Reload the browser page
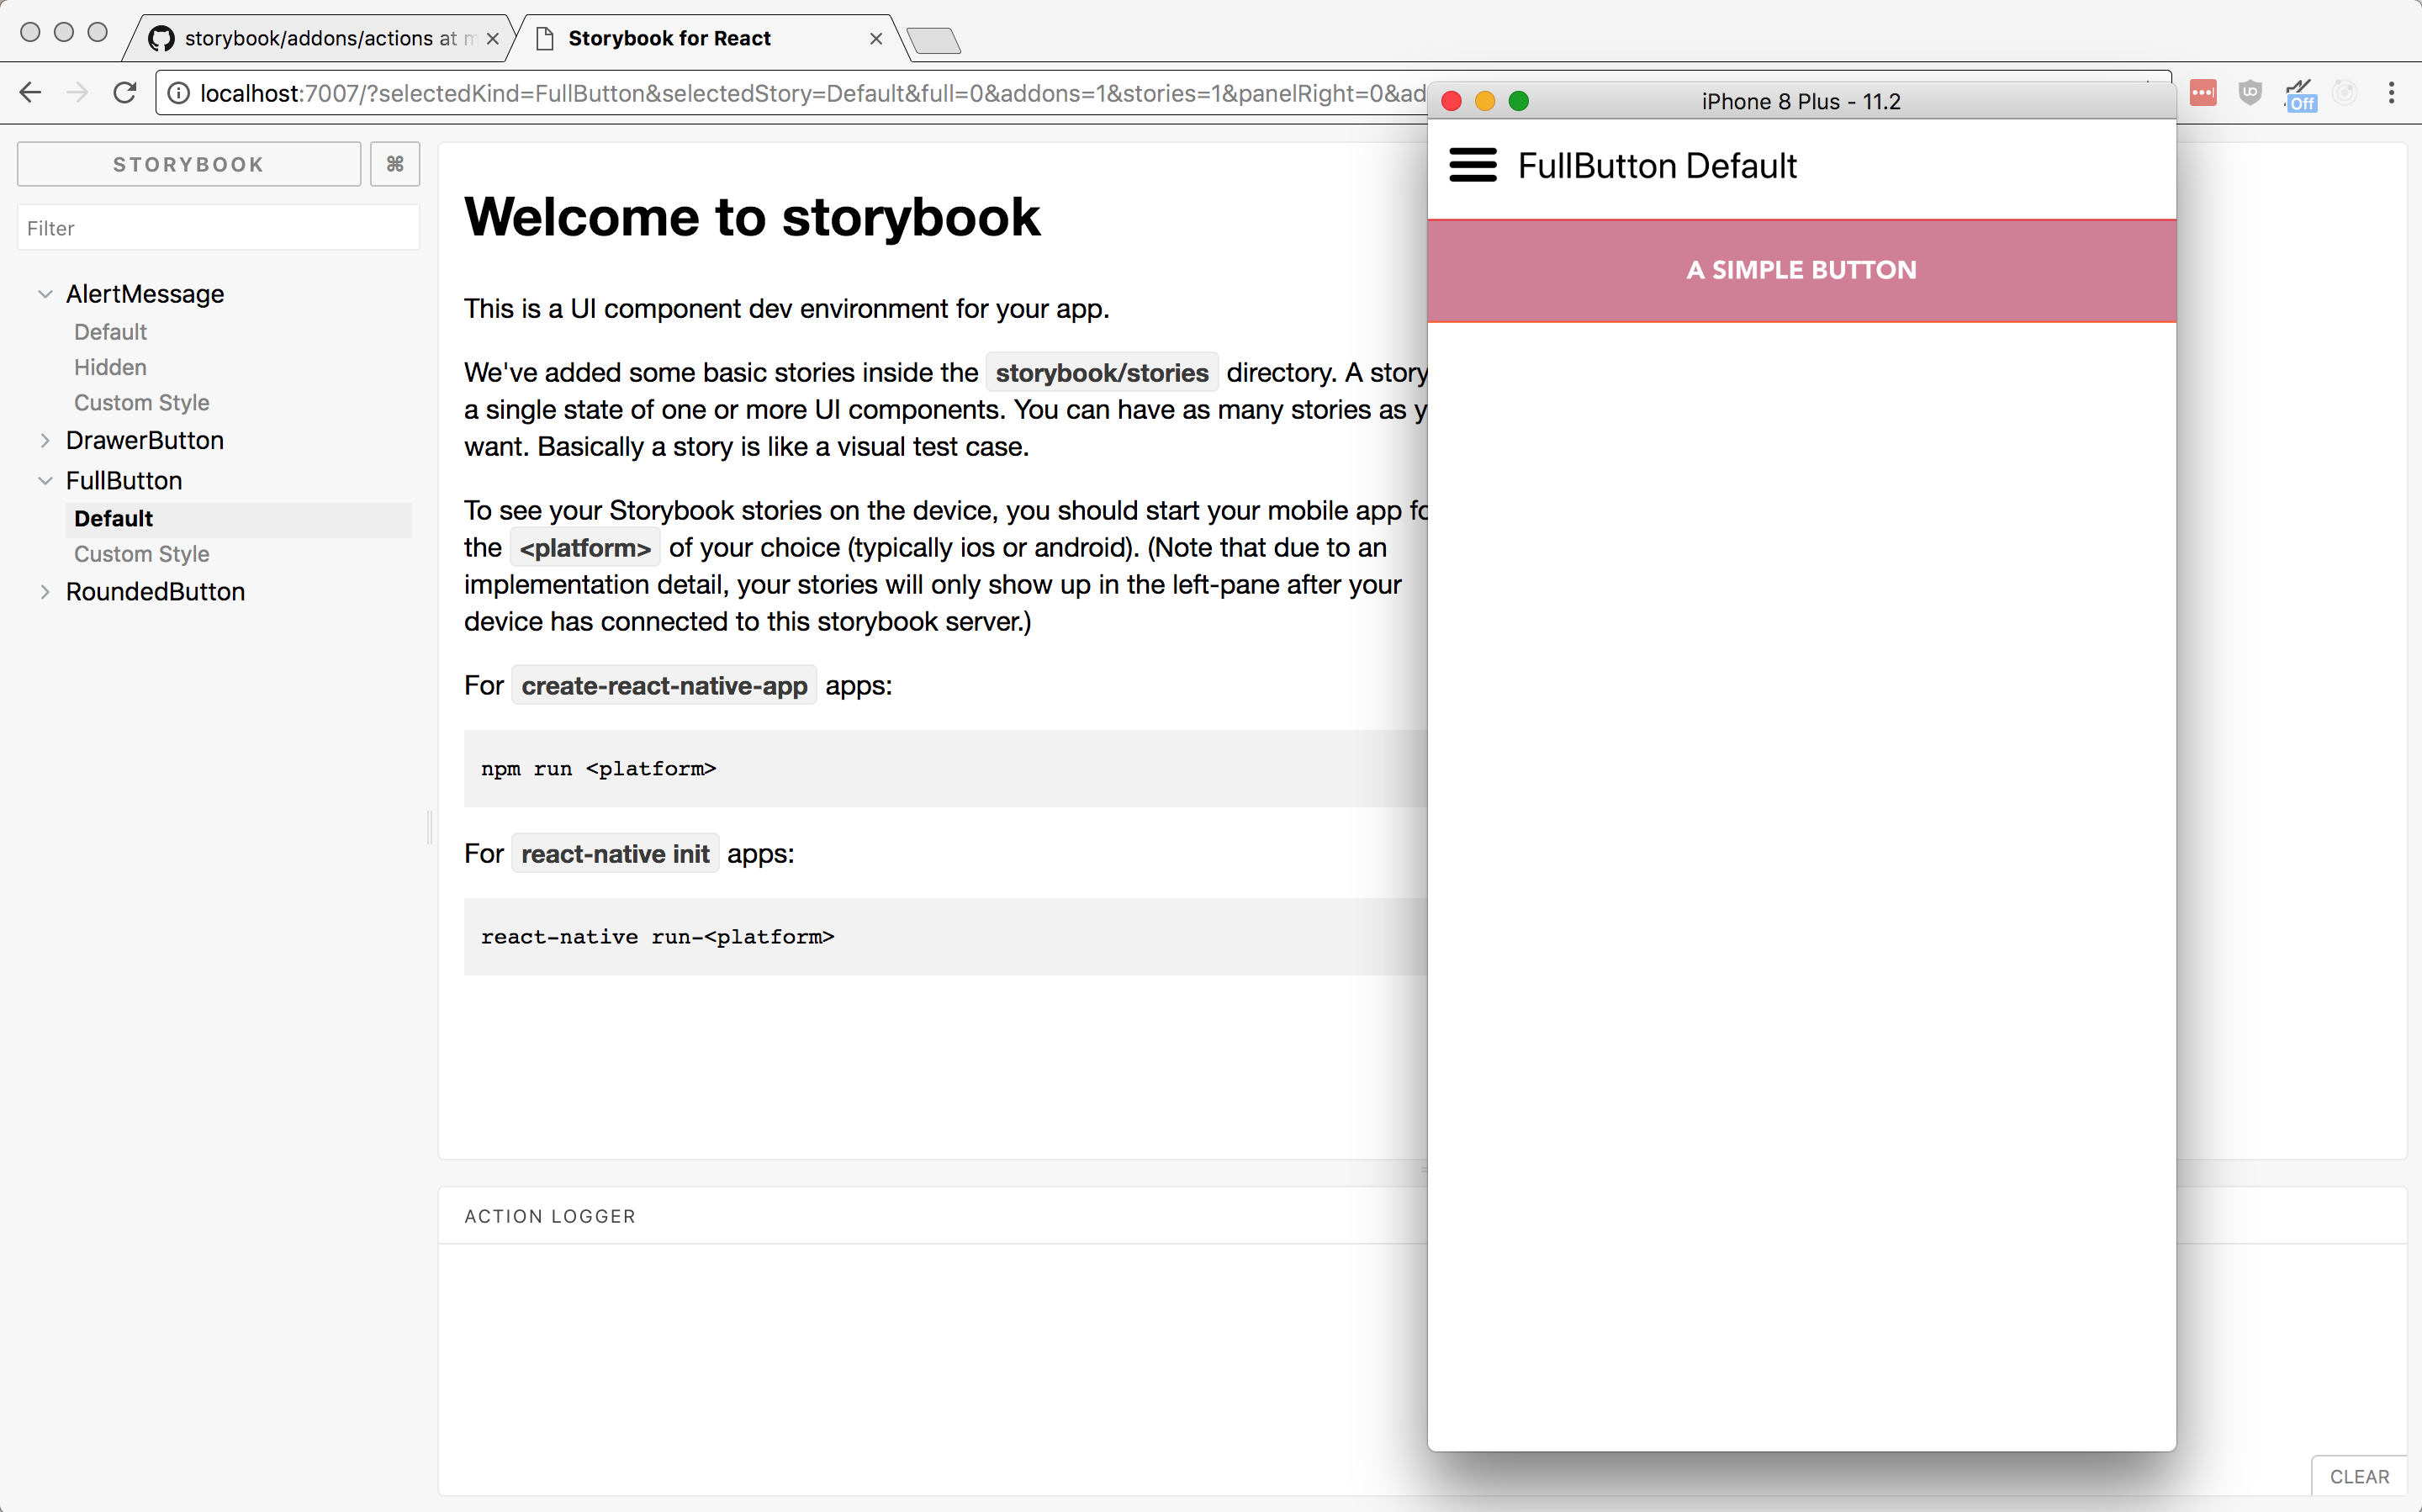This screenshot has height=1512, width=2422. [125, 93]
